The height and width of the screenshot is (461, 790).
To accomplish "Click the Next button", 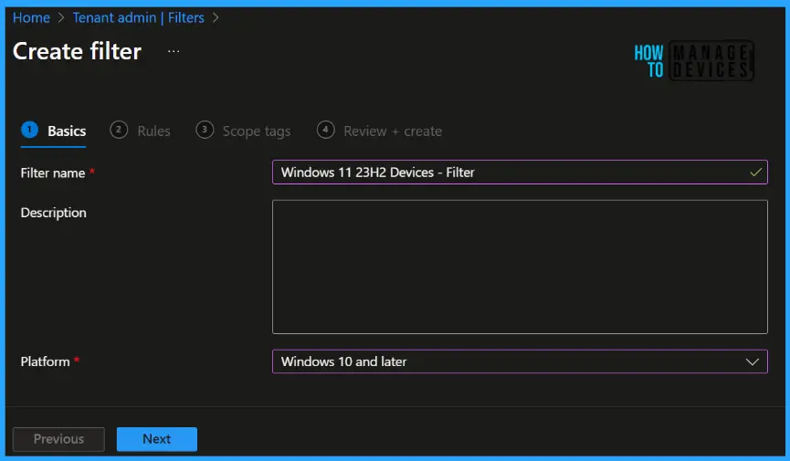I will click(157, 439).
